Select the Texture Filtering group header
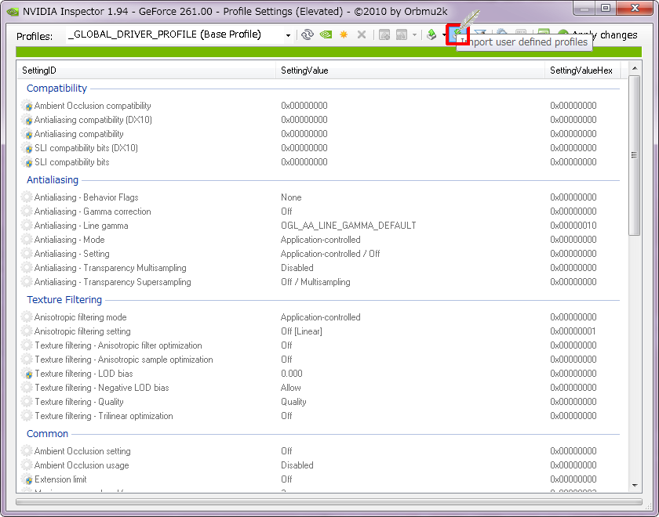The image size is (659, 517). coord(64,299)
